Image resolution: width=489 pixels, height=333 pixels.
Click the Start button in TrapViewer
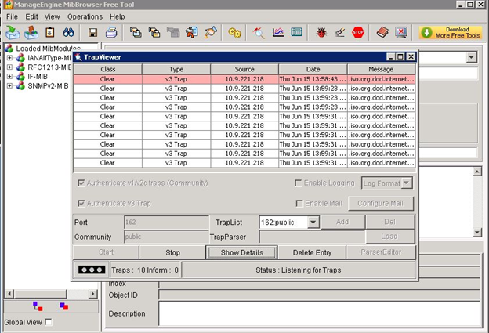(x=106, y=252)
